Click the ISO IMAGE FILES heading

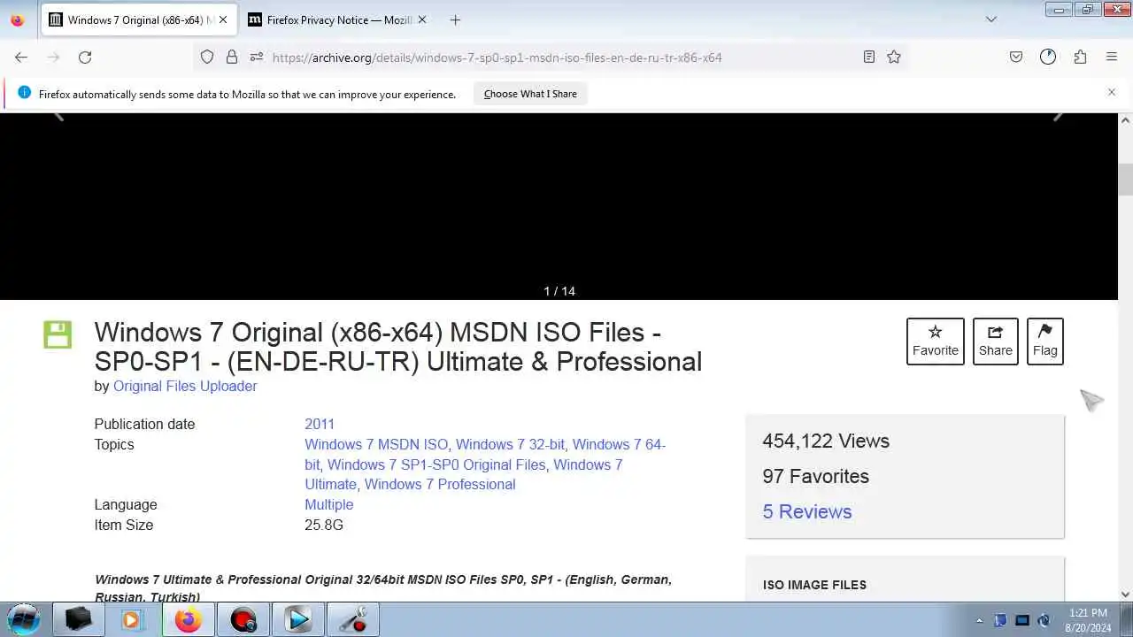[x=814, y=585]
